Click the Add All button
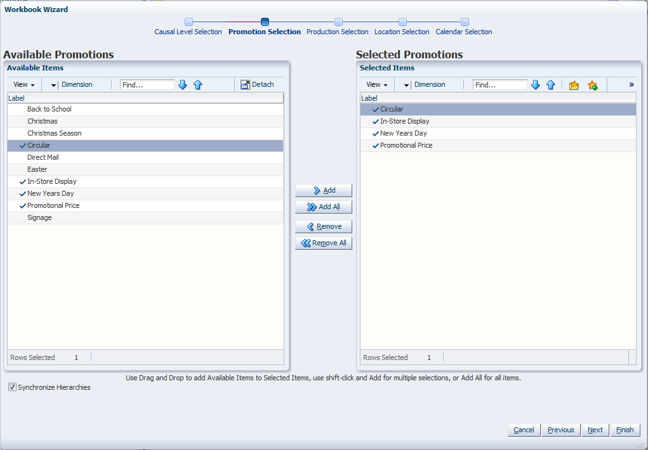The image size is (648, 450). pos(324,207)
